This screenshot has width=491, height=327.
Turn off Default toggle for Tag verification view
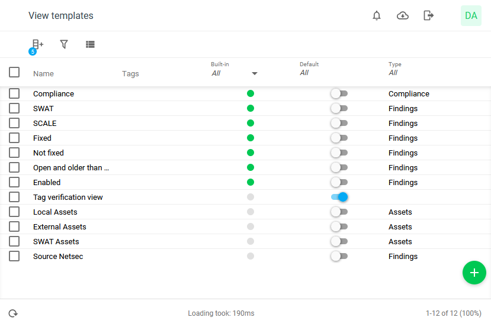339,198
